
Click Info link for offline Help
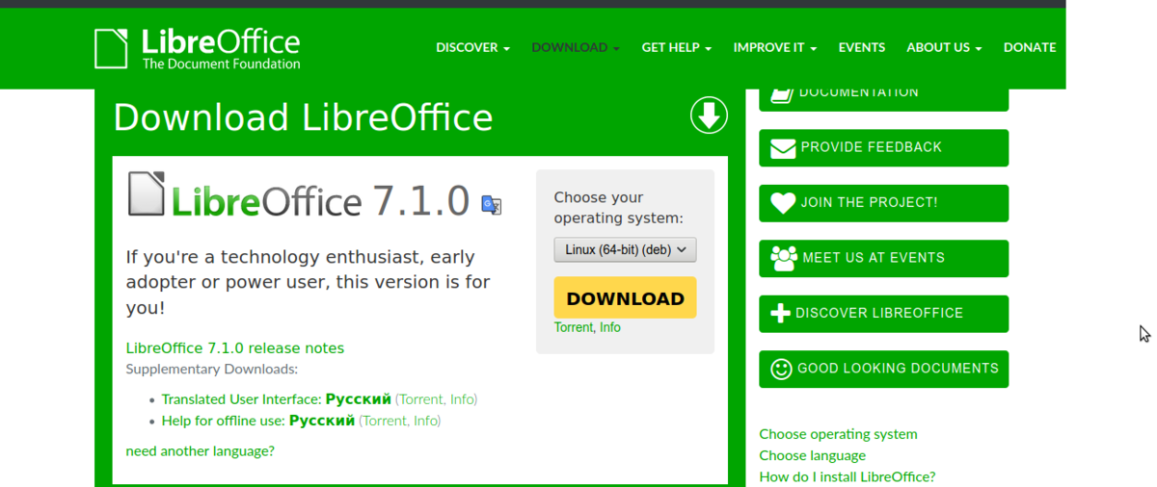(425, 421)
